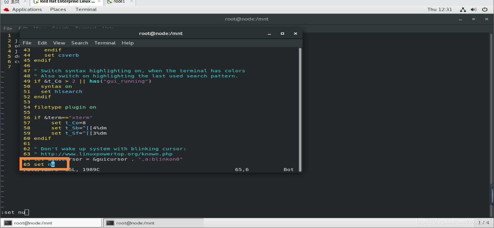Screen dimensions: 494x228
Task: Open Edit menu in front terminal window
Action: tap(42, 43)
